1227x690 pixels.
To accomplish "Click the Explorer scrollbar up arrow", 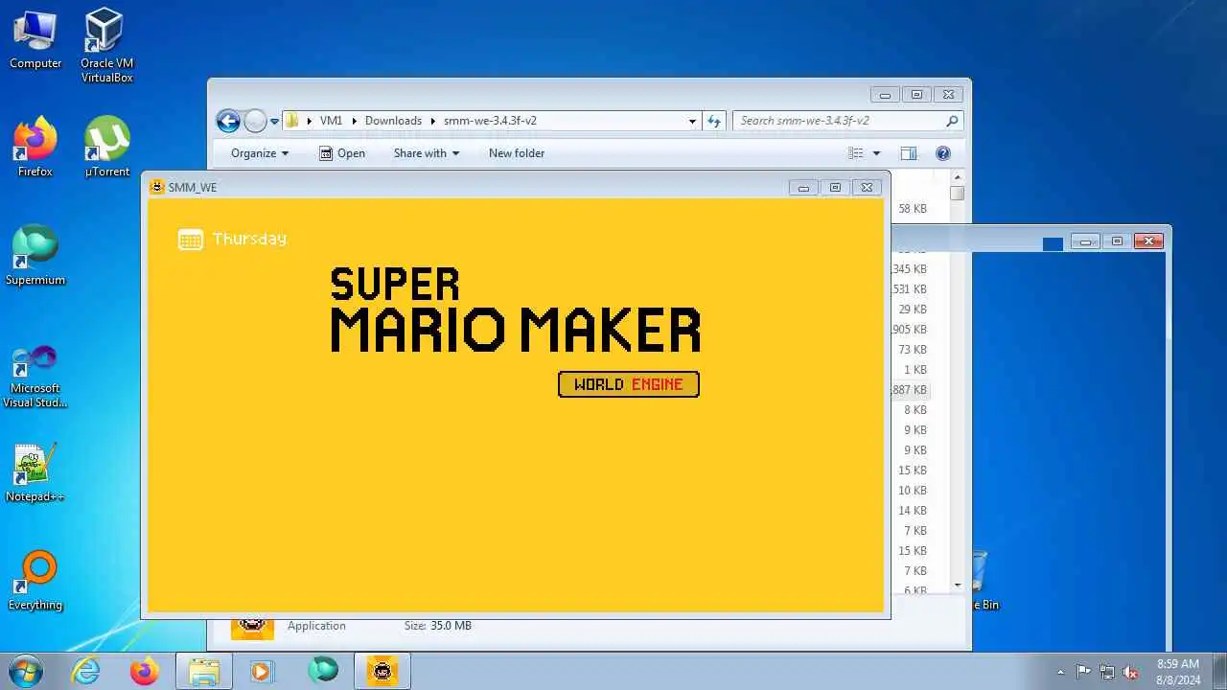I will [x=957, y=177].
